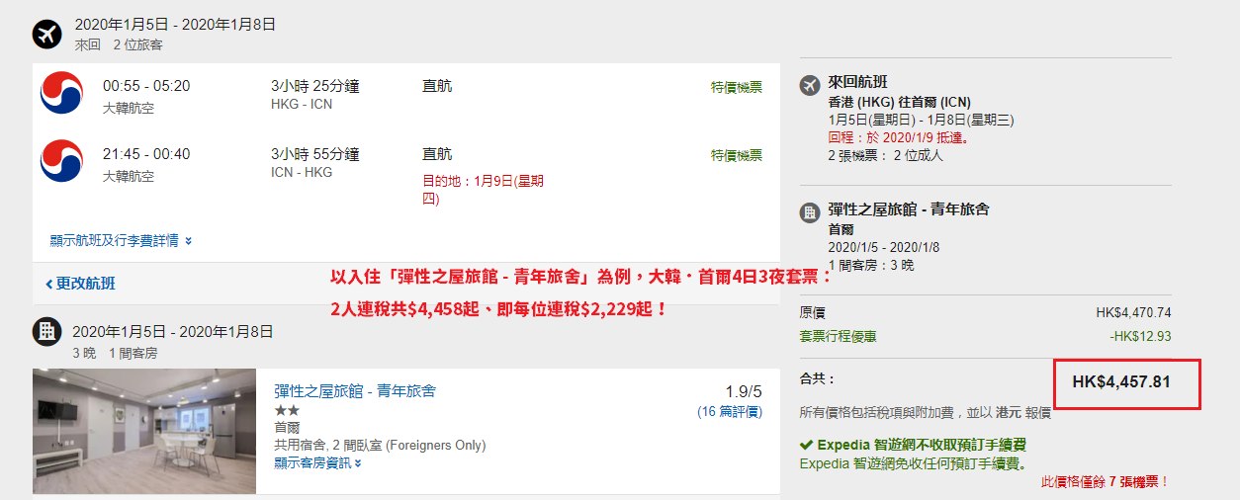
Task: Select the 21:45 - 00:40 return time
Action: 146,154
